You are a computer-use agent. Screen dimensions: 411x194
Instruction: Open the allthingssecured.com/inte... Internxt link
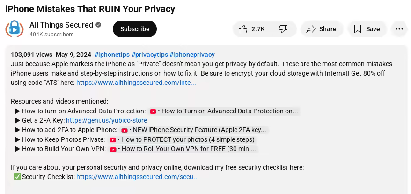coord(136,83)
